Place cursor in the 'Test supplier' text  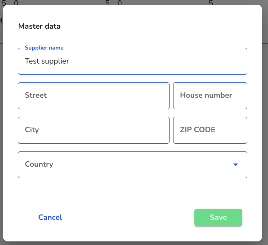pyautogui.click(x=47, y=61)
